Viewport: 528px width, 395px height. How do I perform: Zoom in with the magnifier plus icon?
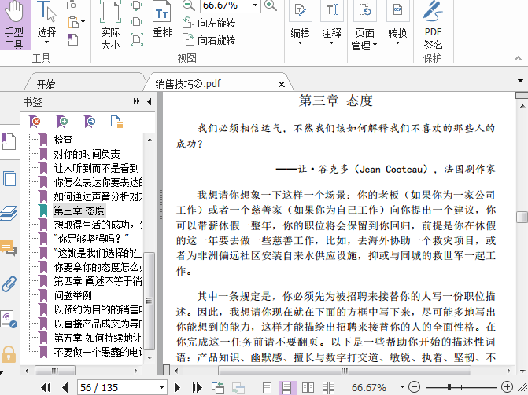[271, 5]
